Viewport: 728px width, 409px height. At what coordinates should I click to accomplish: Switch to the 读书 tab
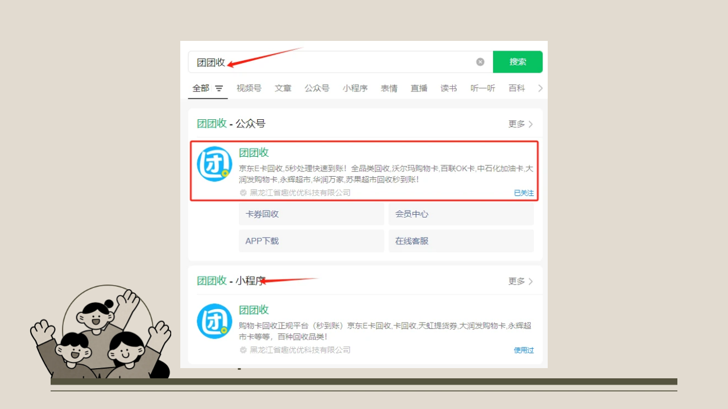[x=449, y=88]
